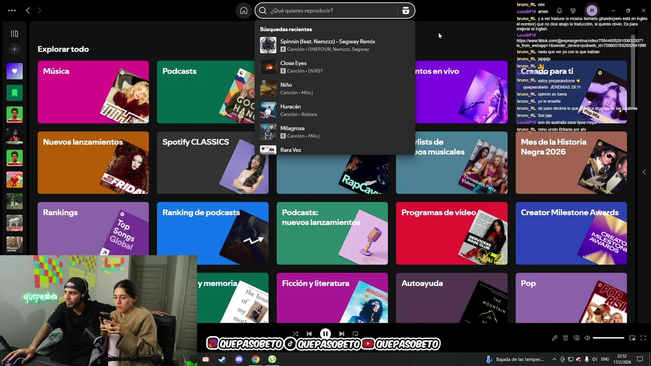
Task: Open taskbar clock showing 22:52
Action: pyautogui.click(x=622, y=359)
